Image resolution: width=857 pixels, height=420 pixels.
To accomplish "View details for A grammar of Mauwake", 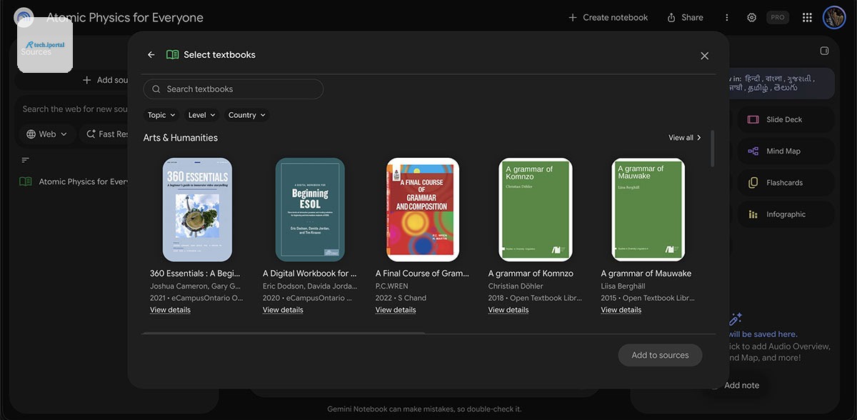I will click(621, 310).
